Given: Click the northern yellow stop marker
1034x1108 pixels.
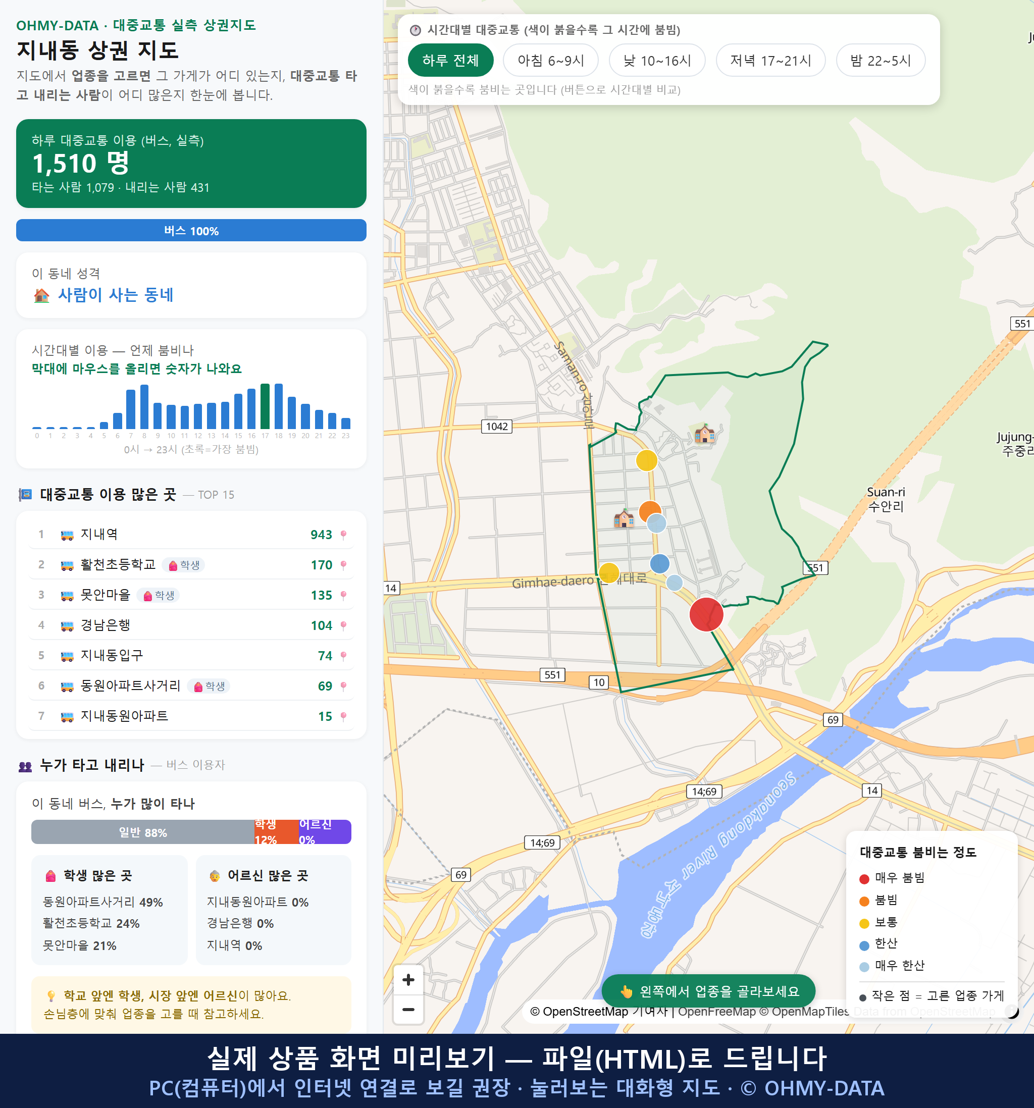Looking at the screenshot, I should [x=647, y=460].
